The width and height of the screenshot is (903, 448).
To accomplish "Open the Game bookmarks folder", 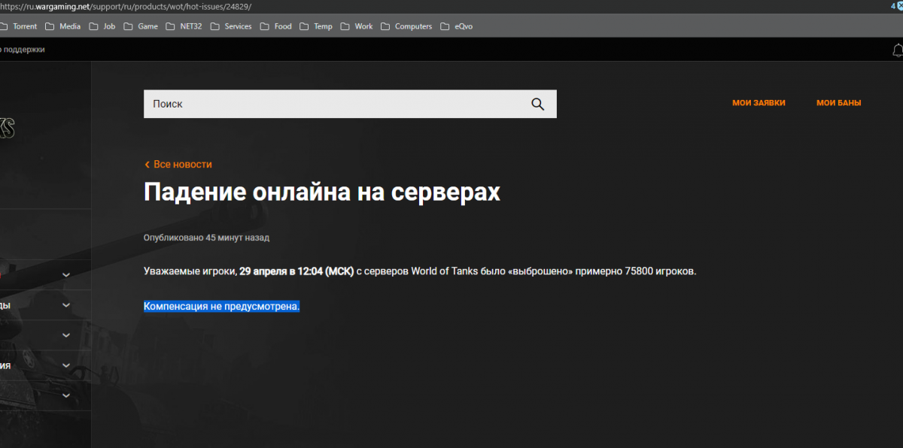I will click(x=141, y=26).
